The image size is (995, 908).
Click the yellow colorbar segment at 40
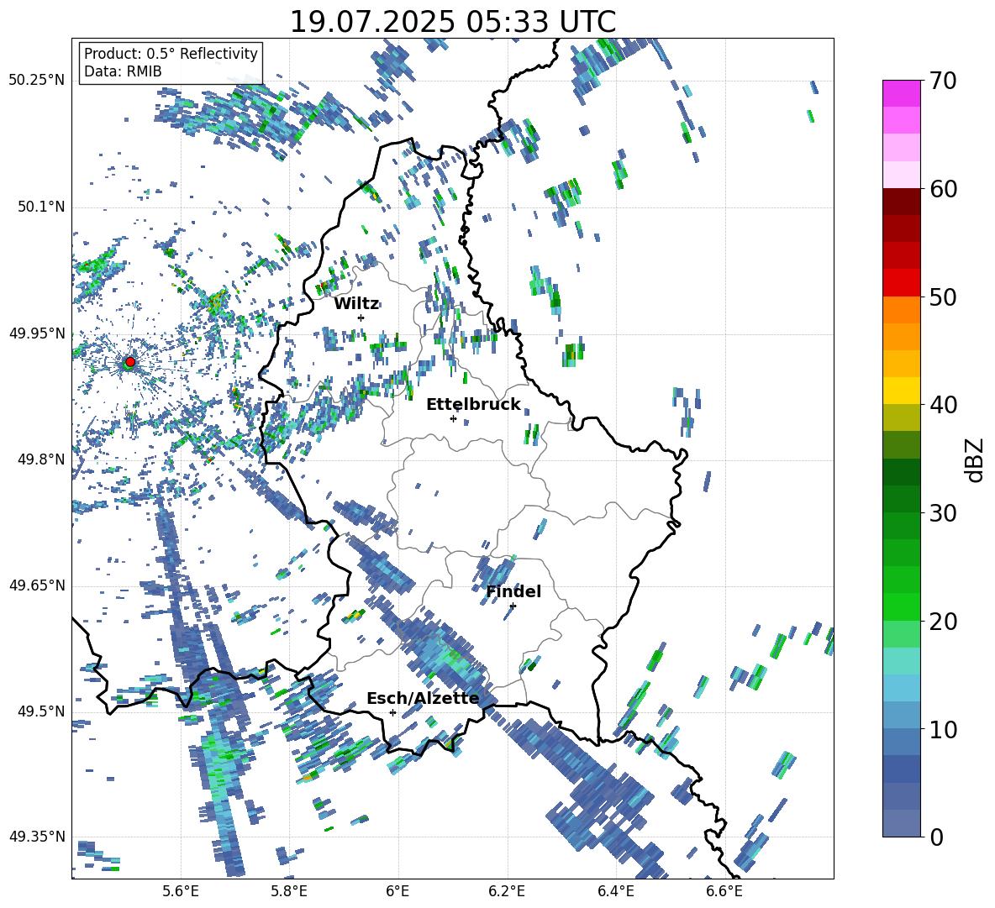point(901,391)
